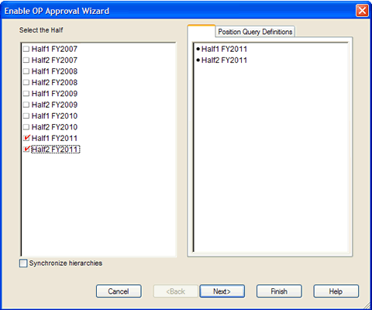This screenshot has height=310, width=372.
Task: Select the blank unnamed tab
Action: tap(201, 31)
